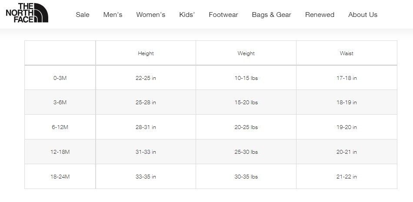
Task: Select the 30-35 lbs weight cell
Action: pos(246,177)
